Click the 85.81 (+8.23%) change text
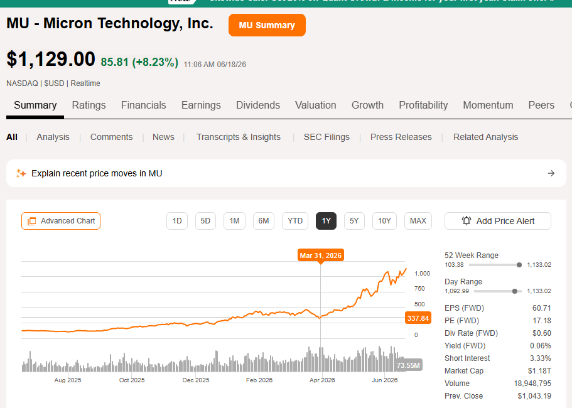This screenshot has height=408, width=572. tap(139, 62)
